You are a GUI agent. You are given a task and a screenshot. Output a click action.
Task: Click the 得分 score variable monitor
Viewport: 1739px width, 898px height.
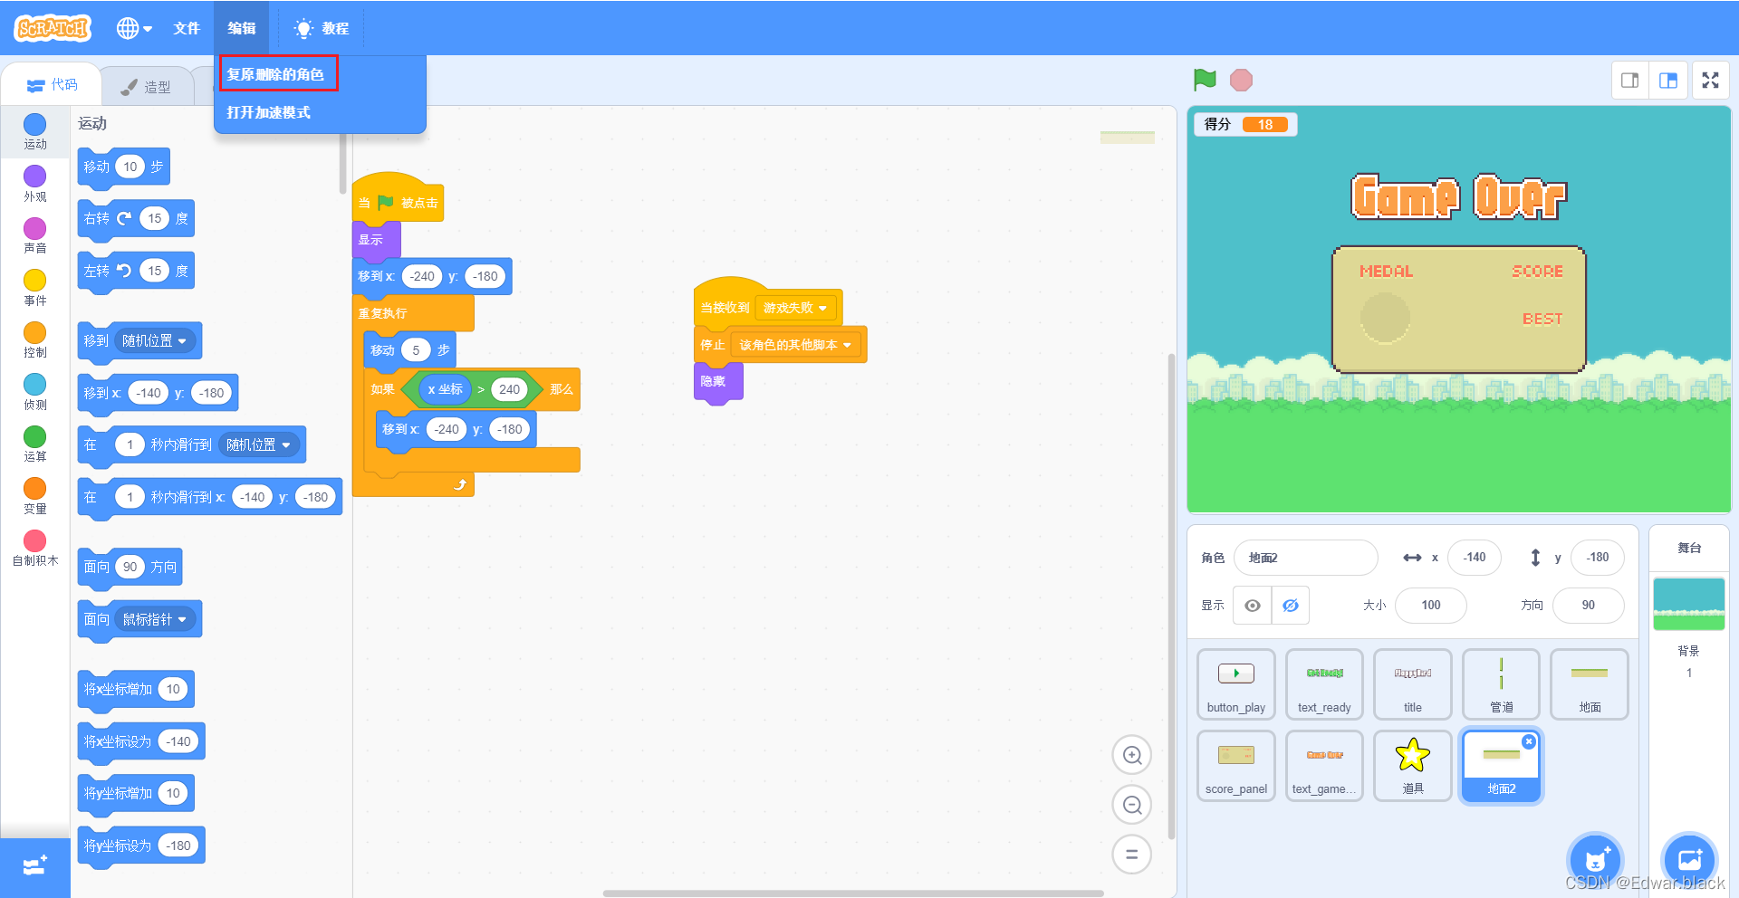click(x=1245, y=125)
